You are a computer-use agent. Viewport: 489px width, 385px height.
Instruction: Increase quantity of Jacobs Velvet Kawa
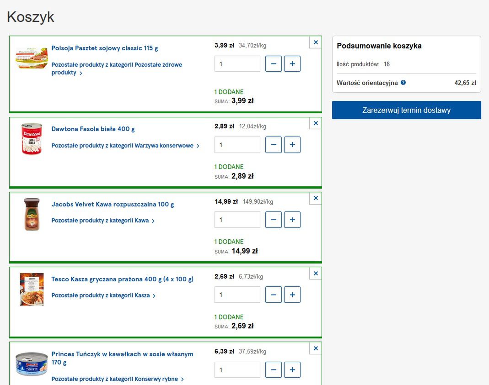tap(292, 220)
